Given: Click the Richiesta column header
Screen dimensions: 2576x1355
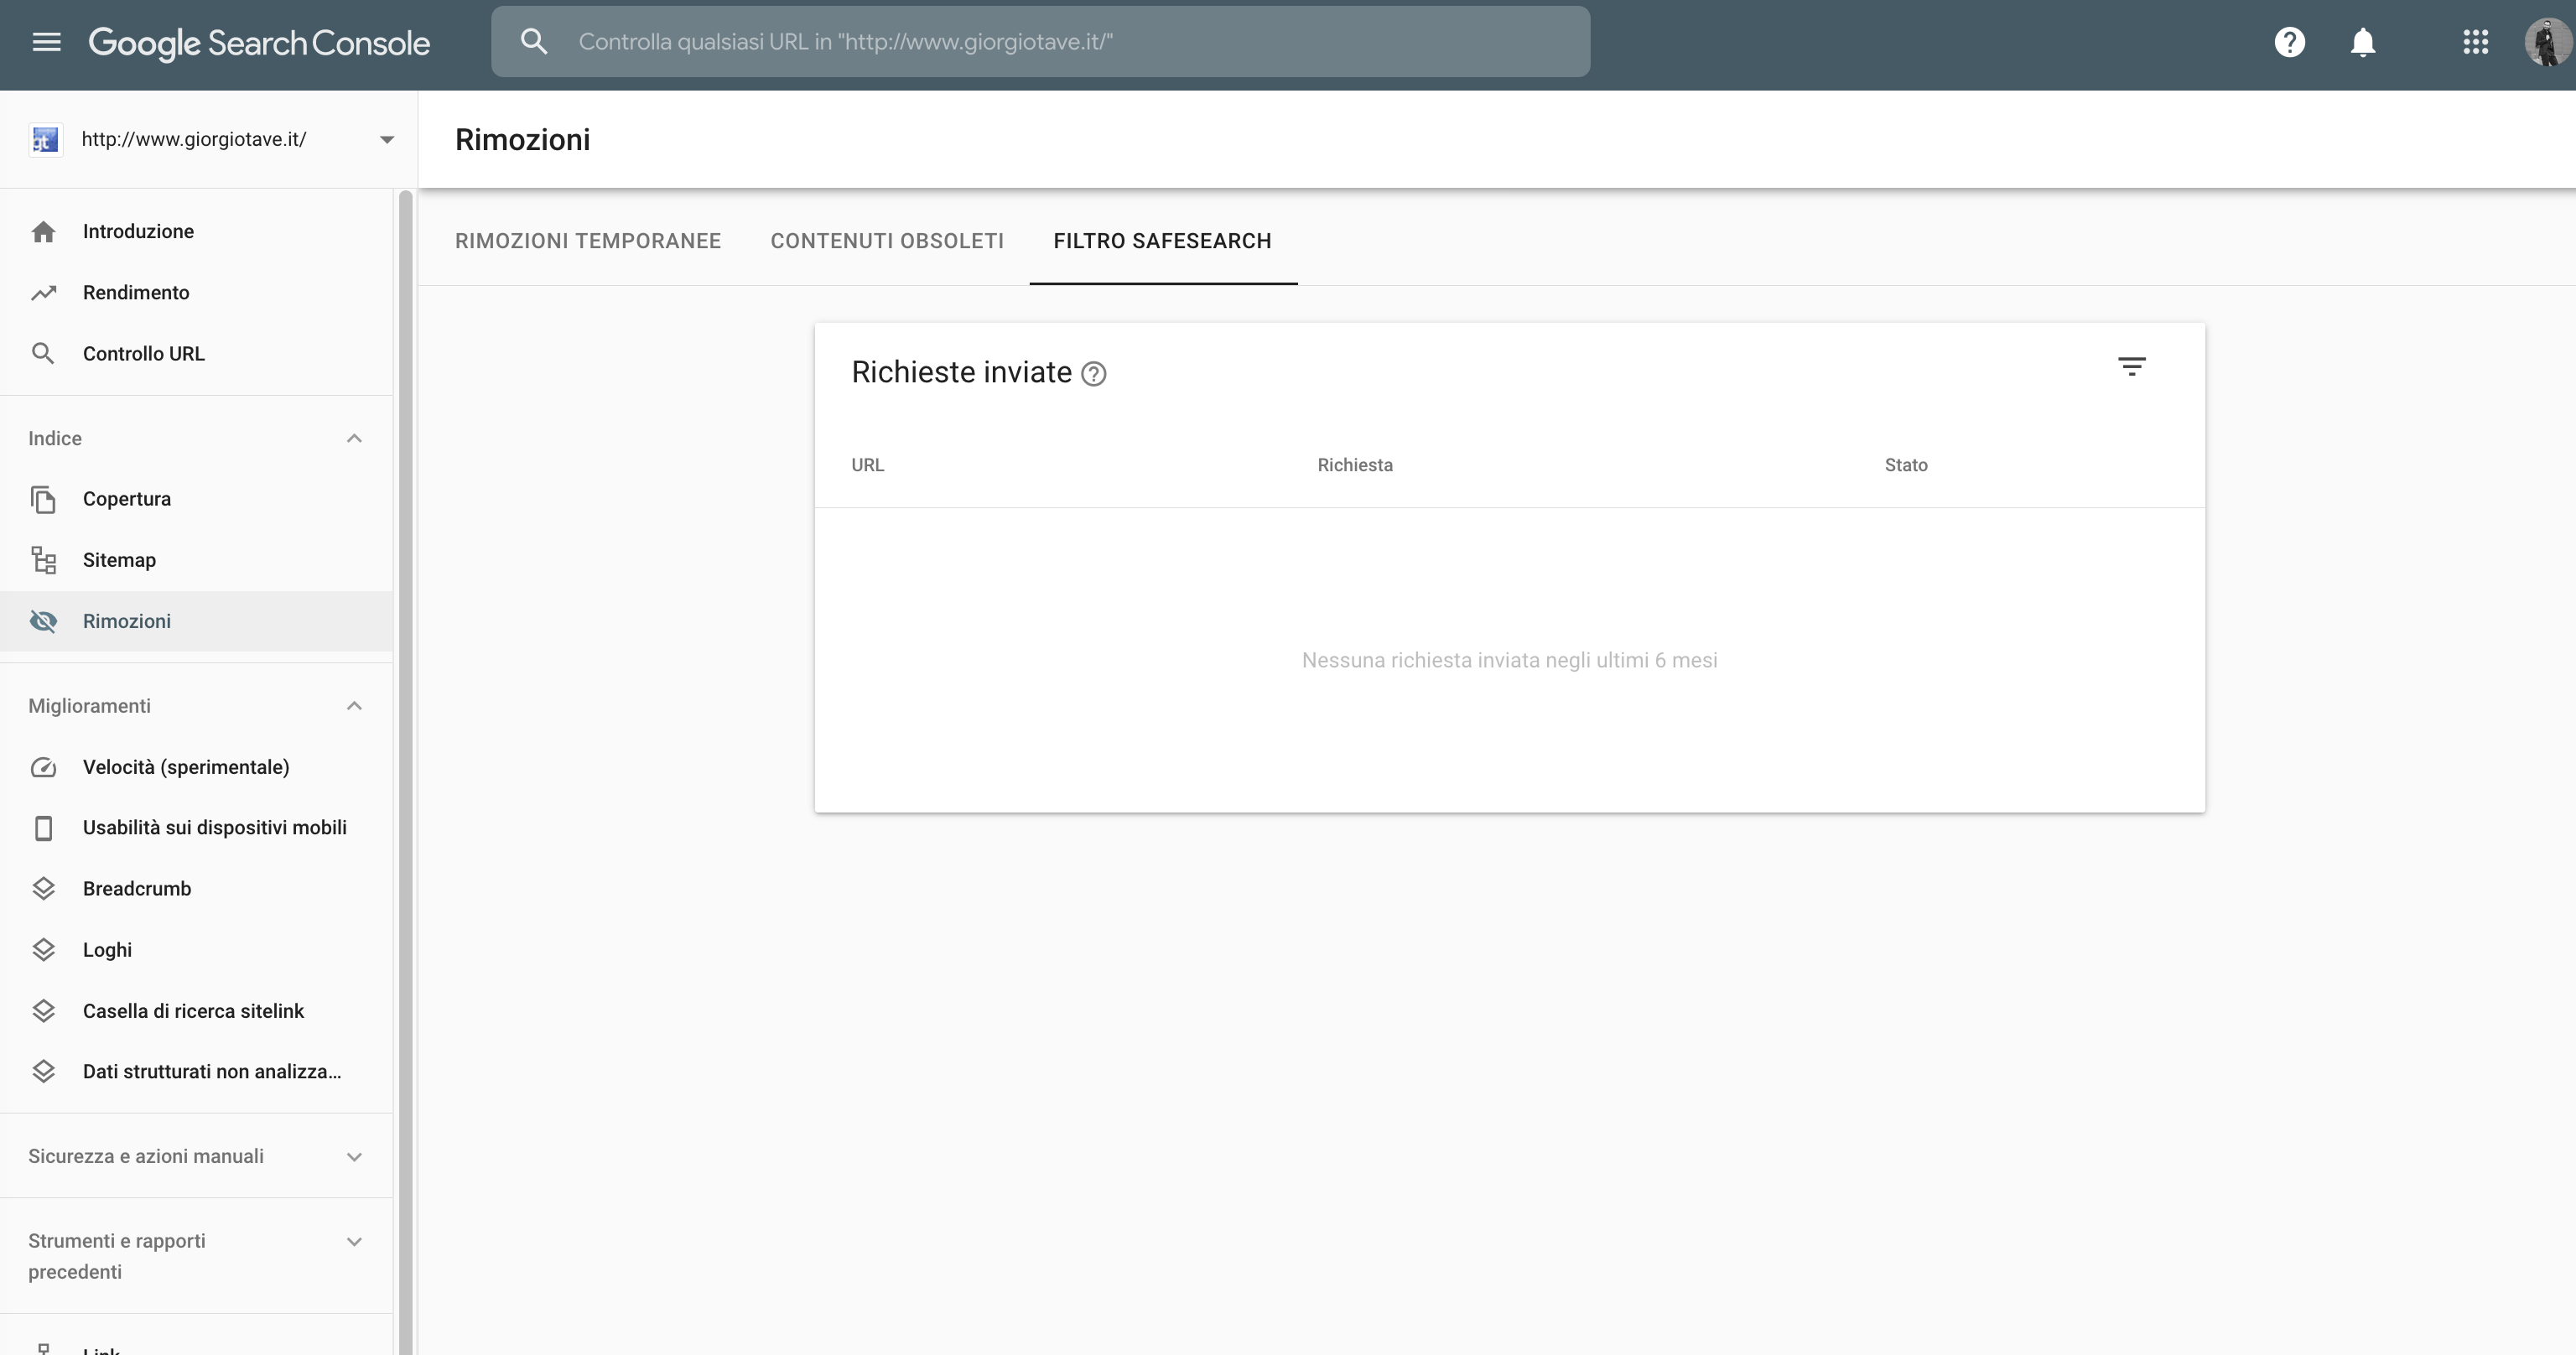Looking at the screenshot, I should (x=1355, y=465).
